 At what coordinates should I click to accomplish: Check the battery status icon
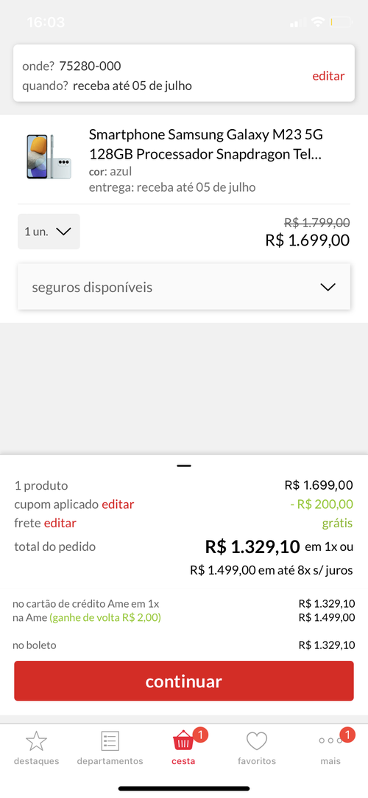341,22
